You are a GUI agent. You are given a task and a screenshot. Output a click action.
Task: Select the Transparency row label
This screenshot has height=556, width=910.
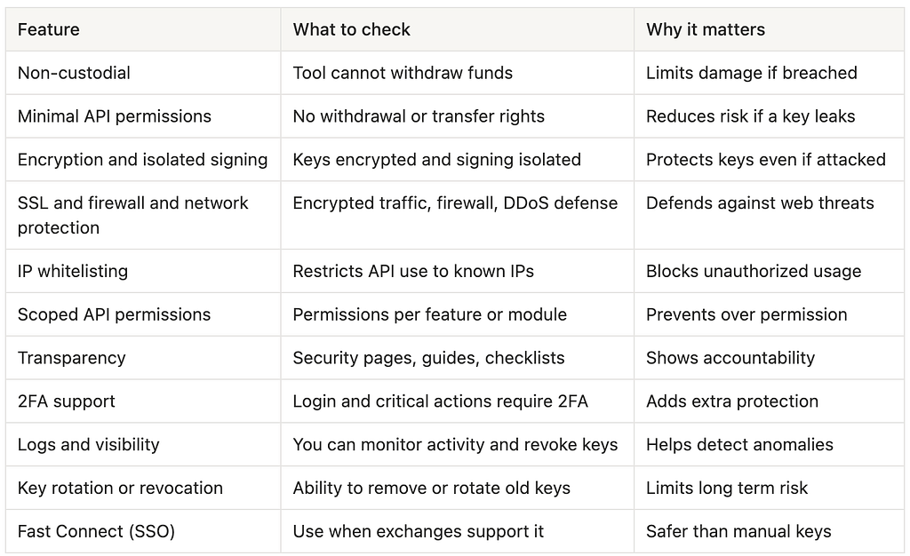coord(71,358)
